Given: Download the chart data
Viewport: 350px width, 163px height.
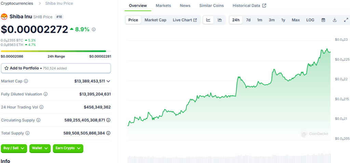Looking at the screenshot, I should (x=334, y=20).
